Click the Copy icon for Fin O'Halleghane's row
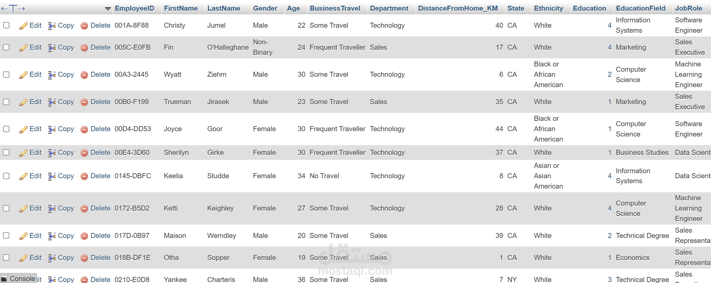Viewport: 711px width, 283px height. point(52,48)
